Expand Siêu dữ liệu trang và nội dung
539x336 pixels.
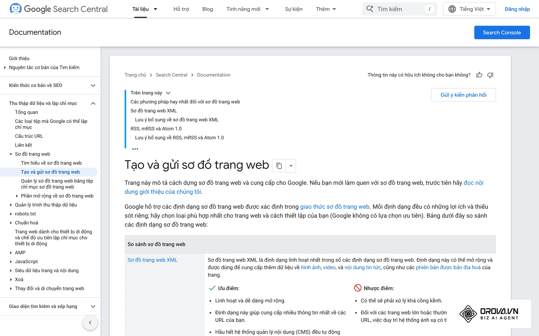pos(11,270)
